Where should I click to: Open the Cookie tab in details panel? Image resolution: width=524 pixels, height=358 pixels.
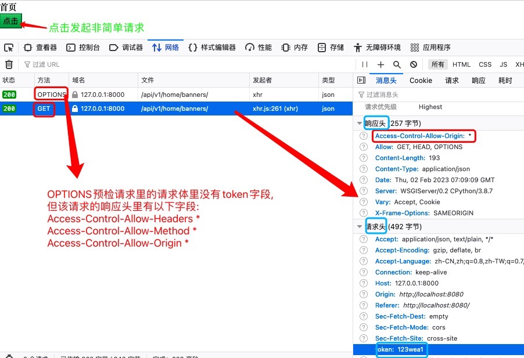421,80
